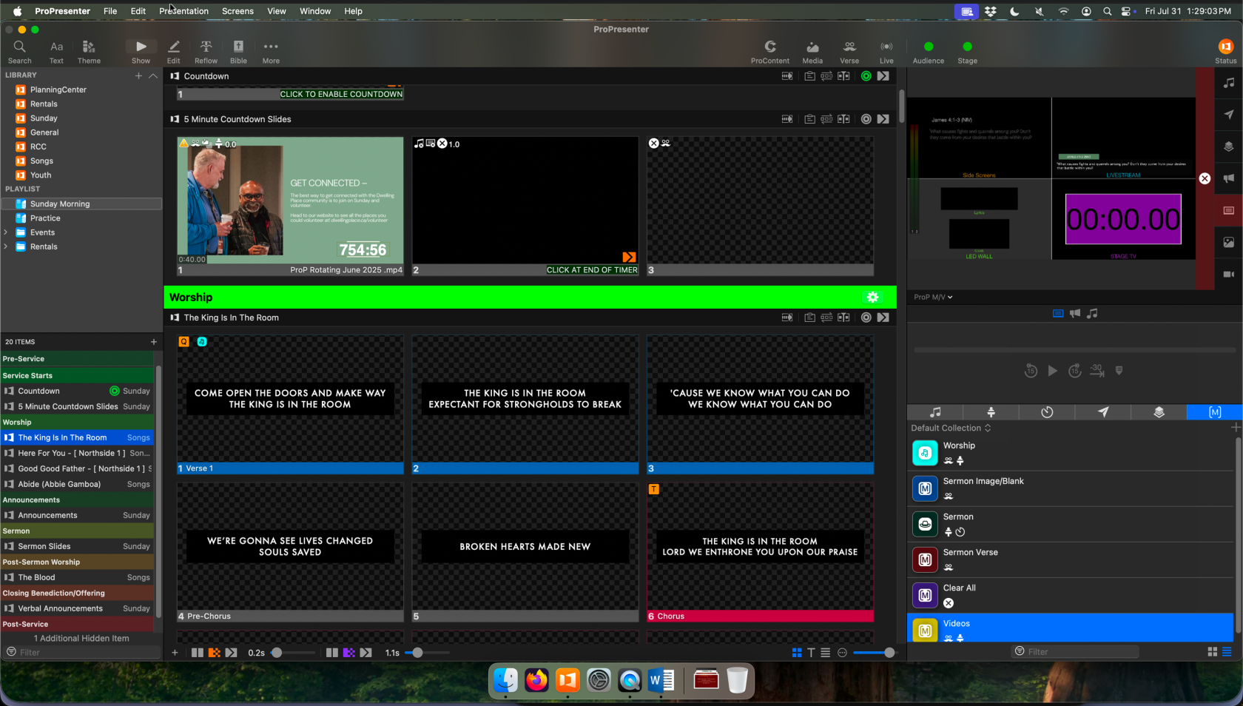Click the Show button in the toolbar
The width and height of the screenshot is (1243, 706).
click(141, 51)
